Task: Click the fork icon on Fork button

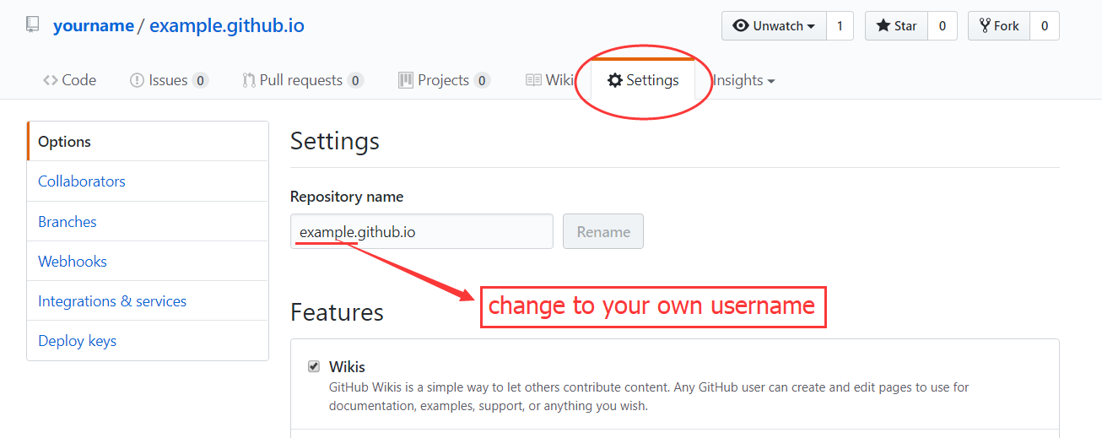Action: (x=985, y=25)
